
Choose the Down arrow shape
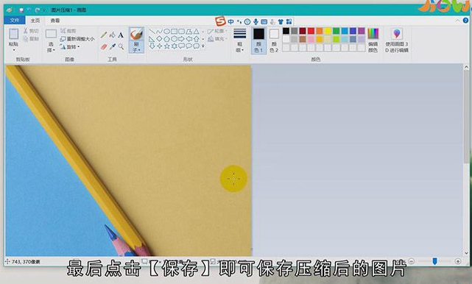click(x=152, y=46)
